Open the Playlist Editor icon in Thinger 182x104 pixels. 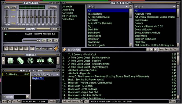coord(10,61)
